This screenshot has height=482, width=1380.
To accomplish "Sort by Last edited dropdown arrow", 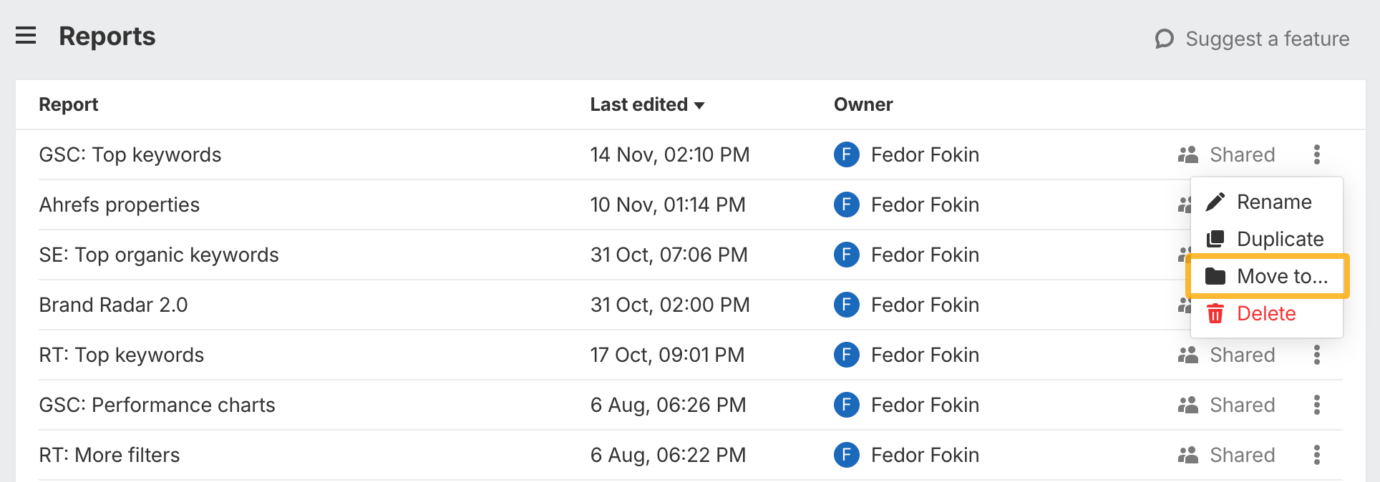I will (x=699, y=105).
